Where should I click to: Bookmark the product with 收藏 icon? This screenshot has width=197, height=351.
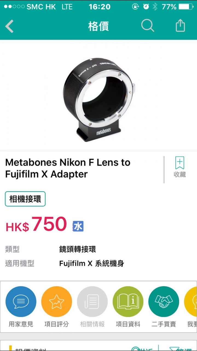pos(180,167)
